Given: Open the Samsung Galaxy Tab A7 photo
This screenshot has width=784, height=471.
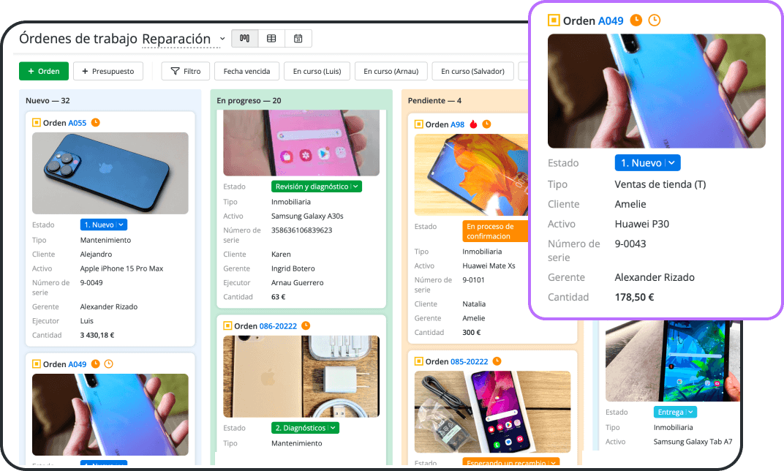Looking at the screenshot, I should tap(673, 361).
